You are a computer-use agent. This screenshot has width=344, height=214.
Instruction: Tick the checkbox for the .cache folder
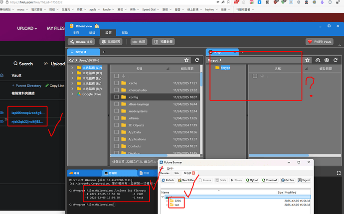pyautogui.click(x=116, y=83)
